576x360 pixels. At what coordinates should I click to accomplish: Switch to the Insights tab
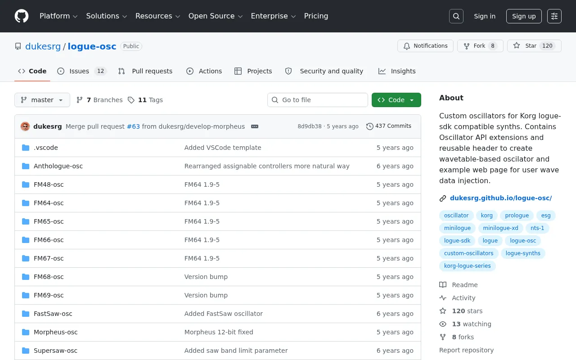click(397, 71)
